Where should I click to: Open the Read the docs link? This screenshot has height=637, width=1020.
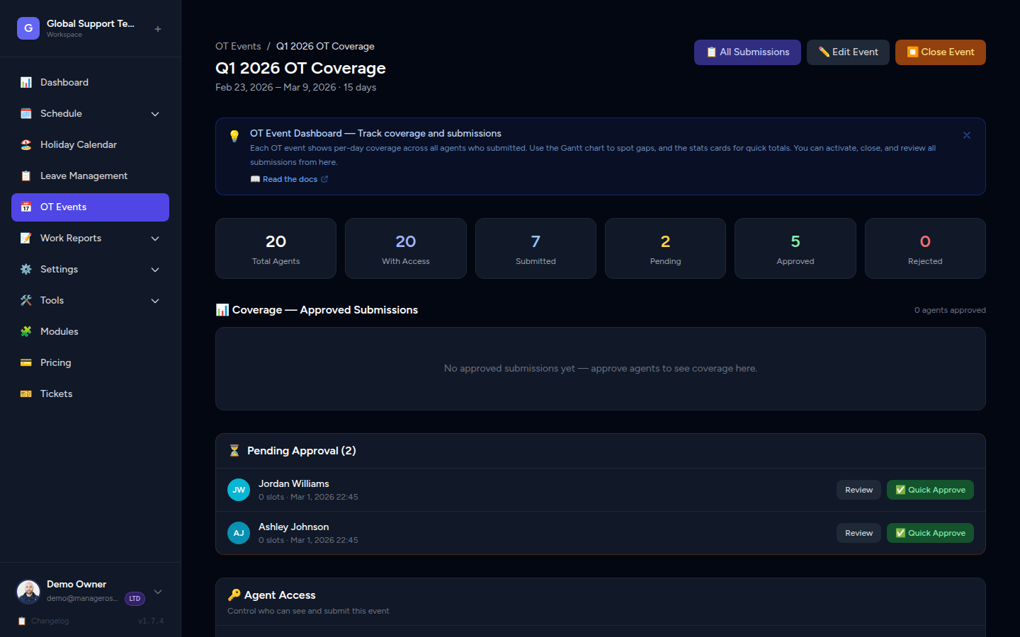(x=290, y=179)
